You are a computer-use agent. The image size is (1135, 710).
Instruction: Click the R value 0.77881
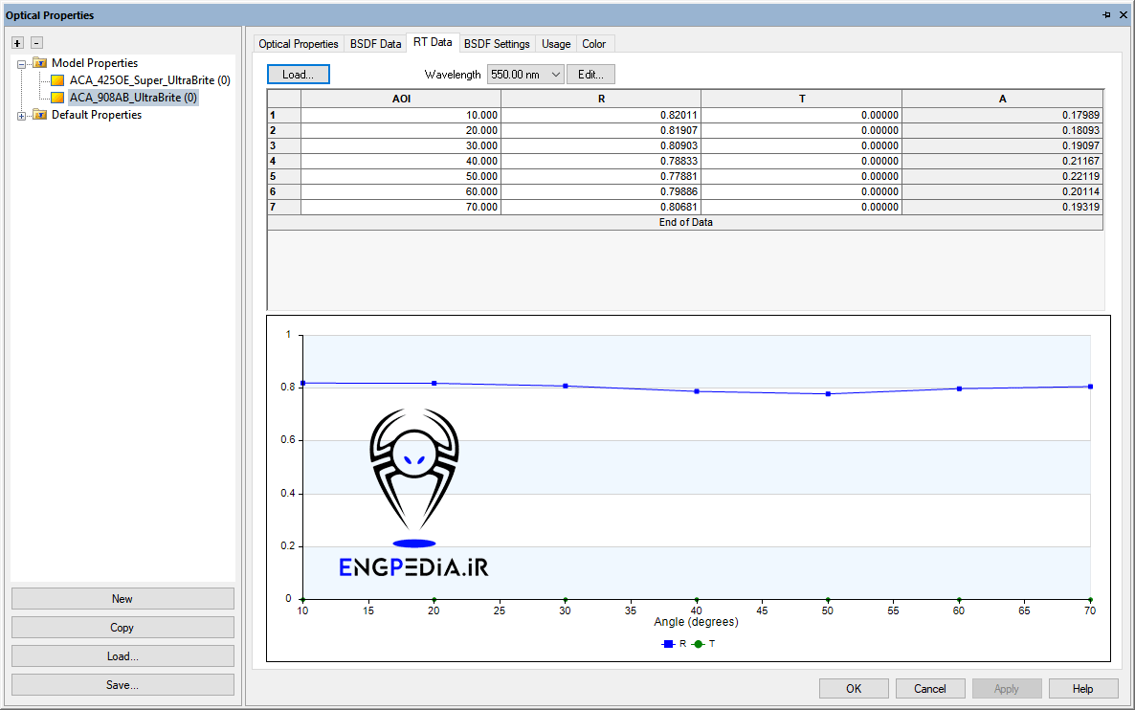(601, 177)
